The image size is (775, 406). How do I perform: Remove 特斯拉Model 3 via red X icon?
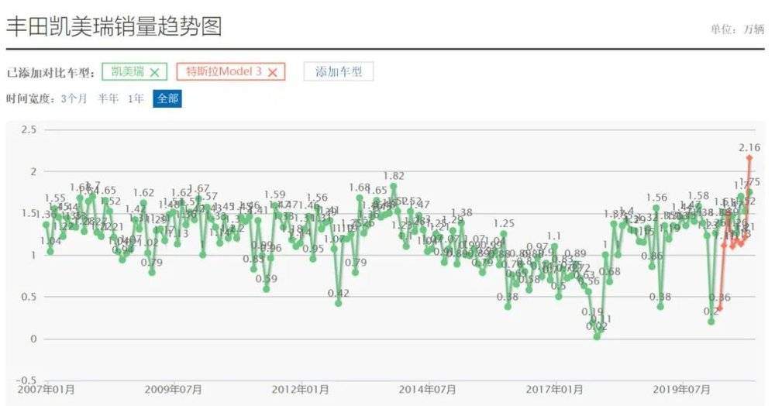[x=272, y=72]
